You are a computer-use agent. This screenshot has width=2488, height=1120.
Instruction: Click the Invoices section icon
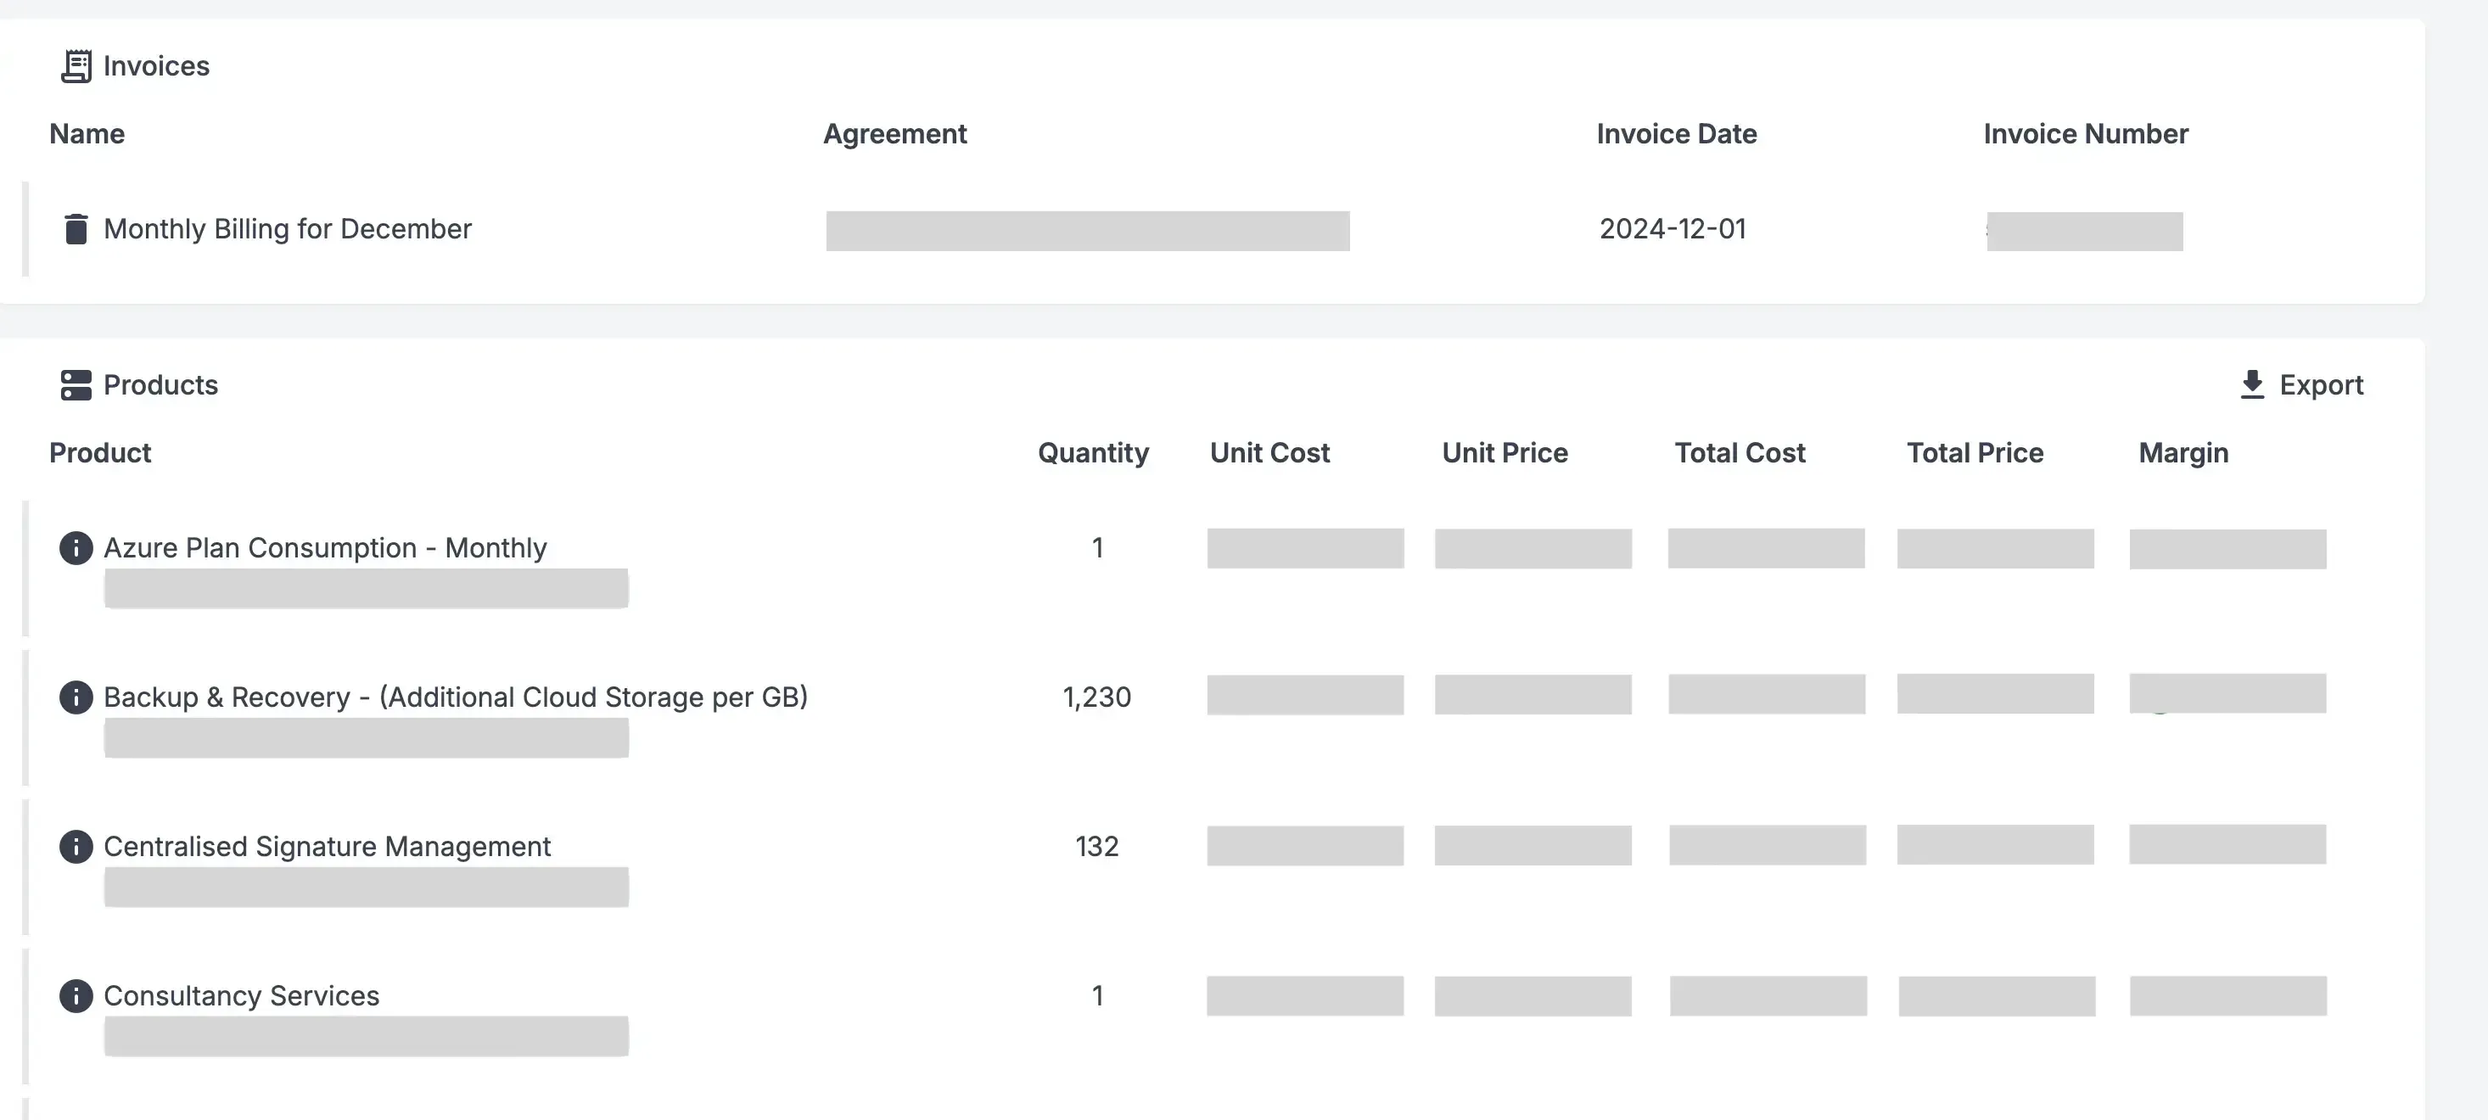76,65
